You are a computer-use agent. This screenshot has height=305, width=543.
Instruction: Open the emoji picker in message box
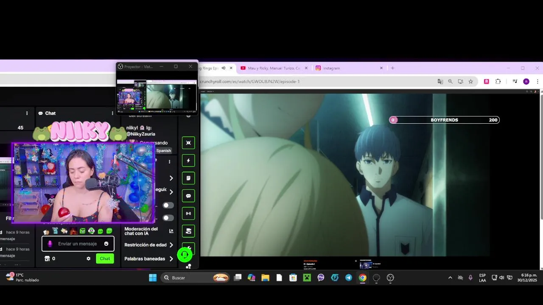click(106, 244)
